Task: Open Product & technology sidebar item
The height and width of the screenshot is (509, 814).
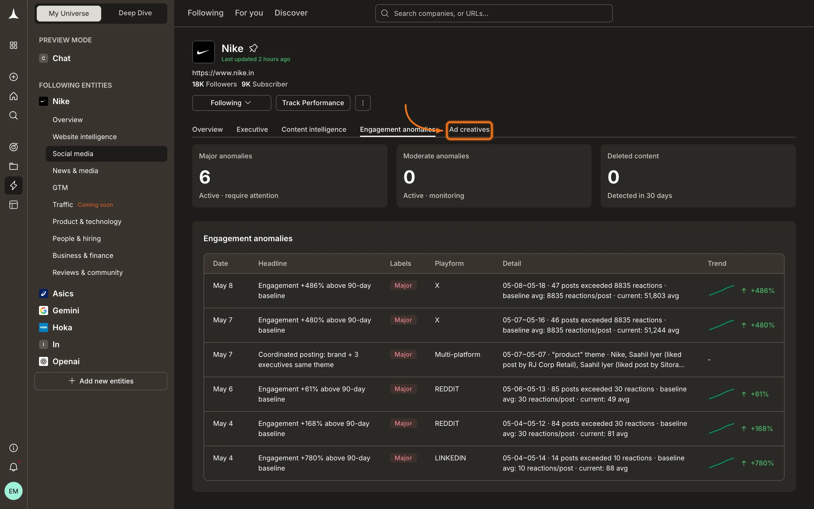Action: click(x=87, y=221)
